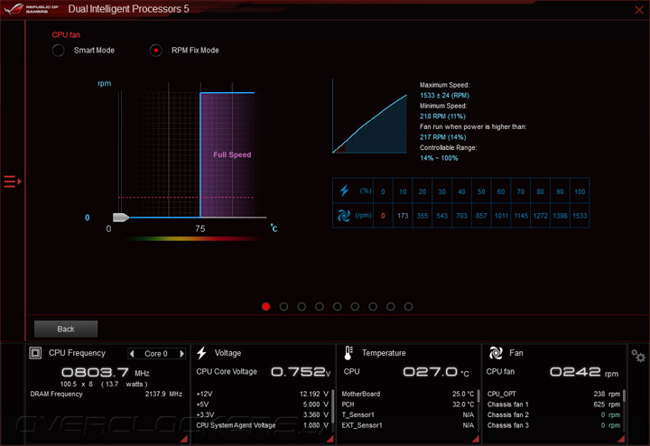Click the gray RPM slider handle on the graph
This screenshot has height=446, width=650.
tap(121, 218)
